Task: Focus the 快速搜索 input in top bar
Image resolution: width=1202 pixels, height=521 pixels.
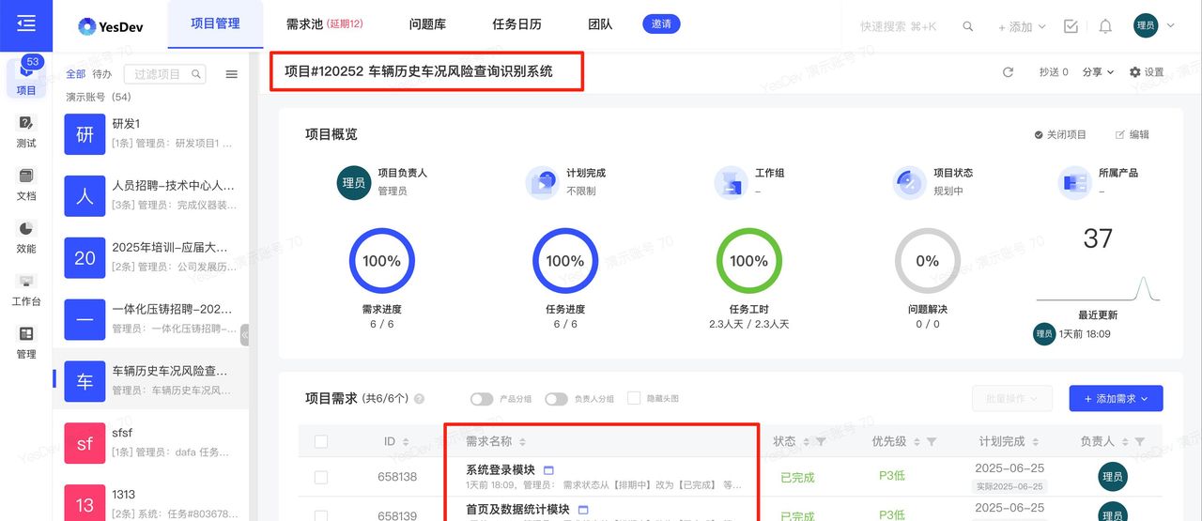Action: tap(899, 26)
